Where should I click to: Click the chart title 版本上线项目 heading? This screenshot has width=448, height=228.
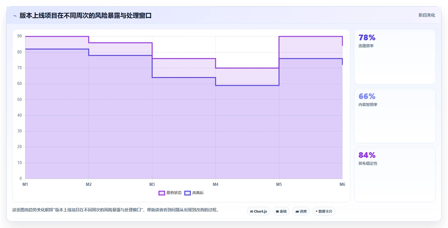click(x=85, y=15)
